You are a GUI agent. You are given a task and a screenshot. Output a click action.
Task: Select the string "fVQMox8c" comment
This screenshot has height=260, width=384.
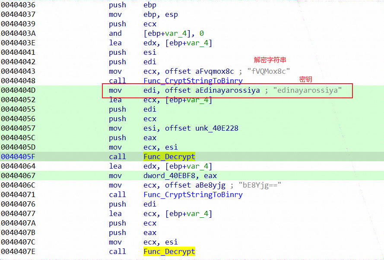[268, 71]
